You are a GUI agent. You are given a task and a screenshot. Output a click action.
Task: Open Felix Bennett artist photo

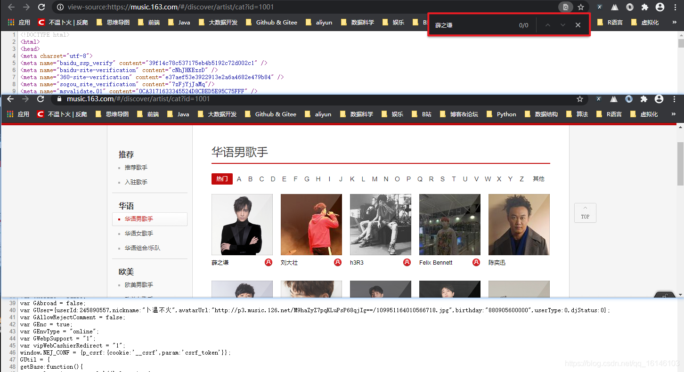pos(450,225)
